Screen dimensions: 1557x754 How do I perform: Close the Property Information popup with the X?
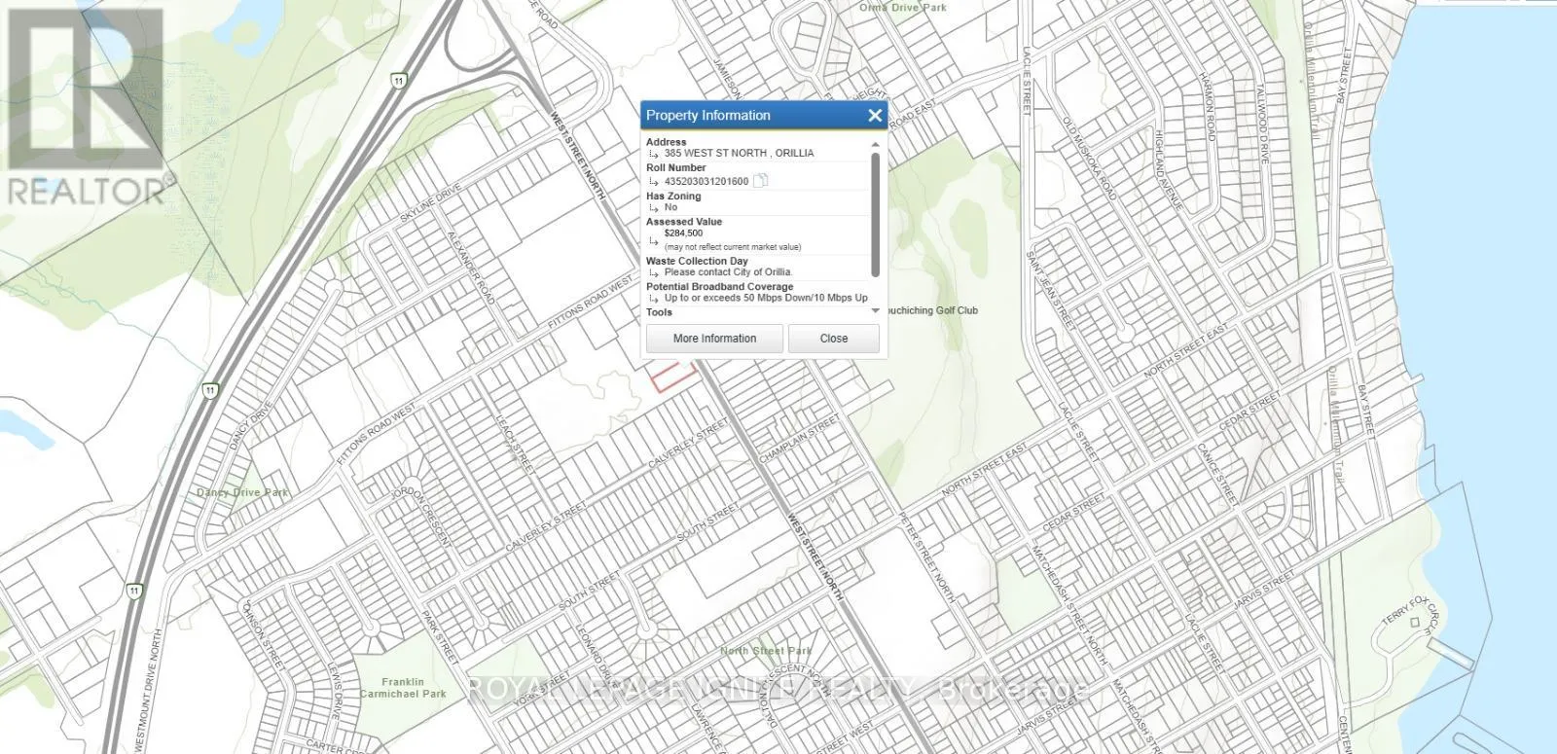coord(875,116)
